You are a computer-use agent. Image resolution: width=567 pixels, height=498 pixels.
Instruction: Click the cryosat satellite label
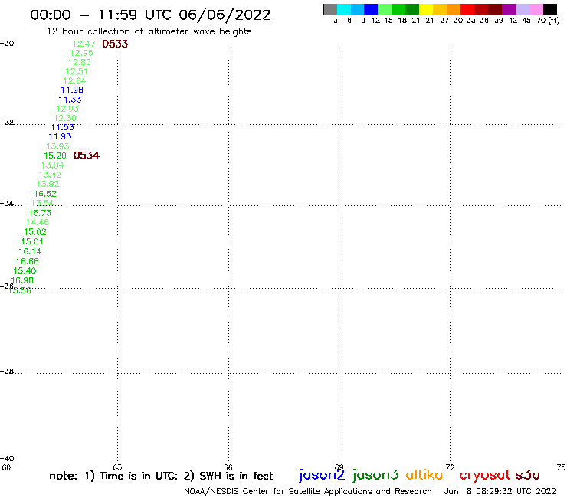pyautogui.click(x=485, y=475)
